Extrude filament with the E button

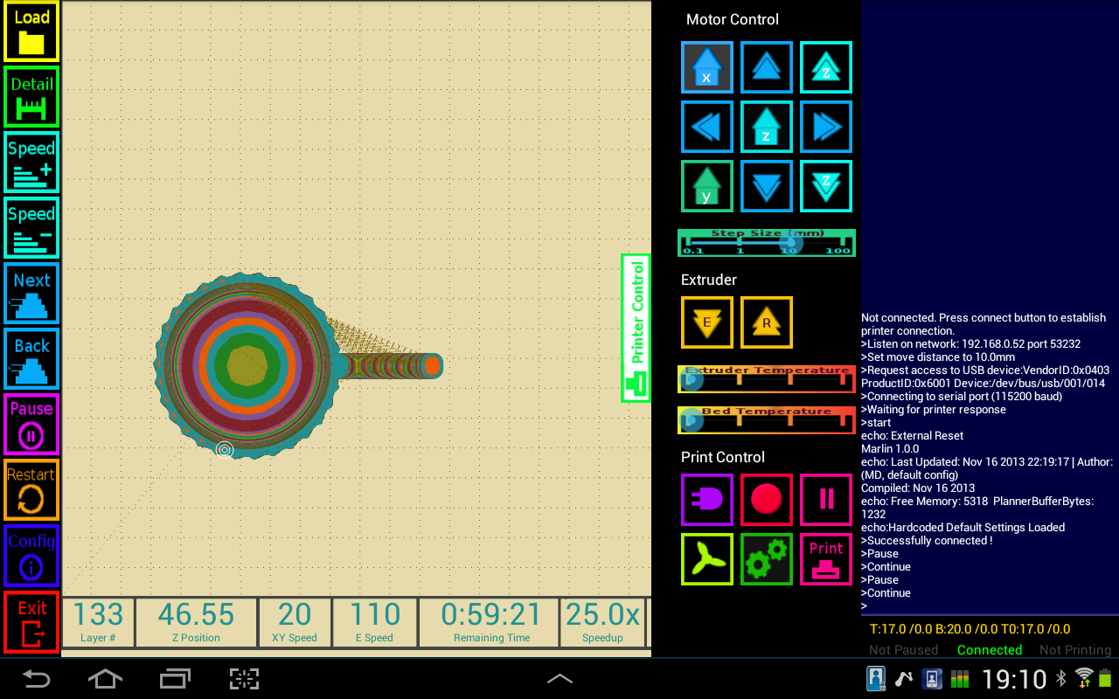pyautogui.click(x=706, y=322)
